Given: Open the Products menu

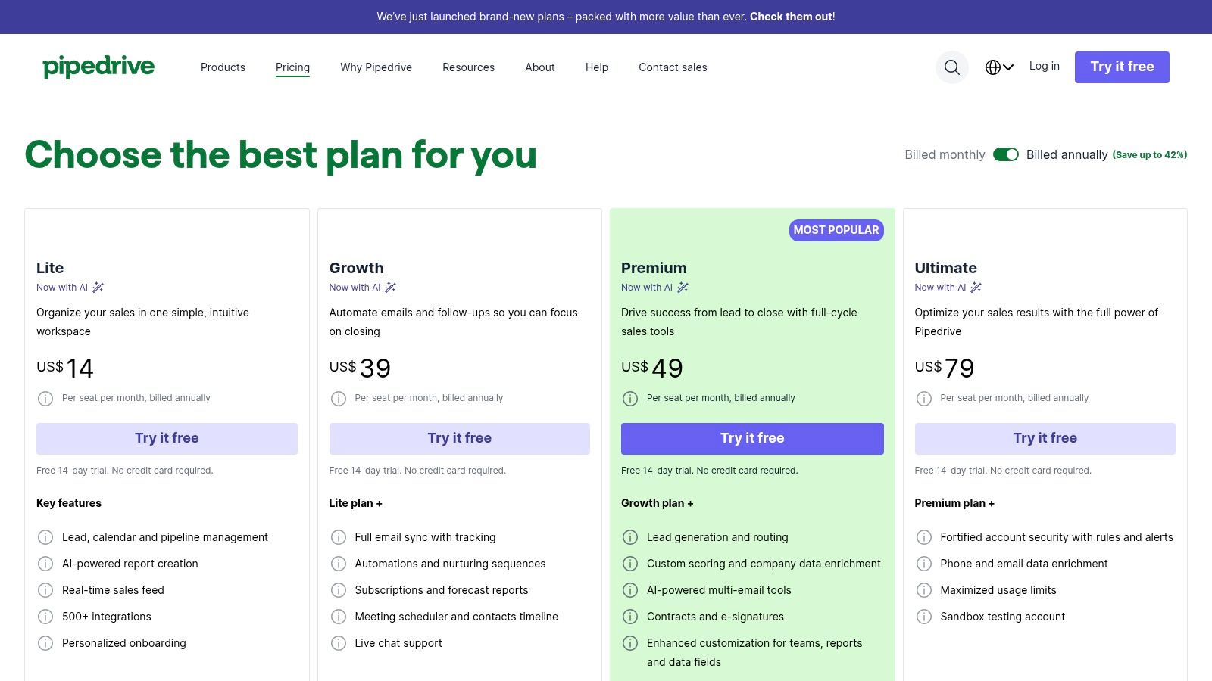Looking at the screenshot, I should tap(223, 67).
